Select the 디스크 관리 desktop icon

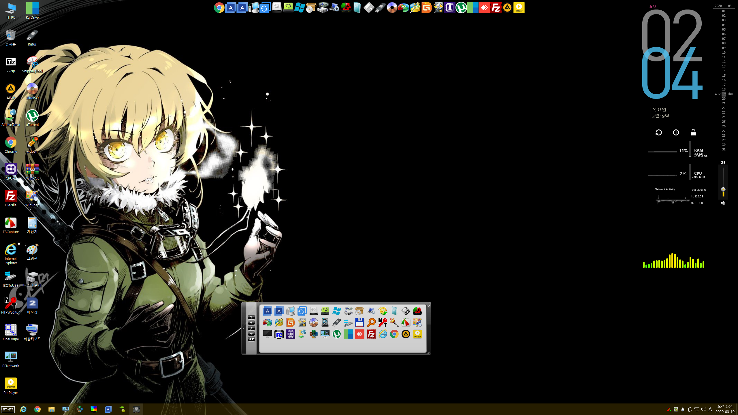[32, 279]
